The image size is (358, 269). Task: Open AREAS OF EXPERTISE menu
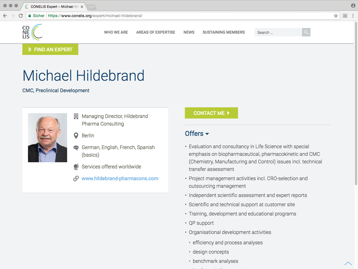[156, 32]
